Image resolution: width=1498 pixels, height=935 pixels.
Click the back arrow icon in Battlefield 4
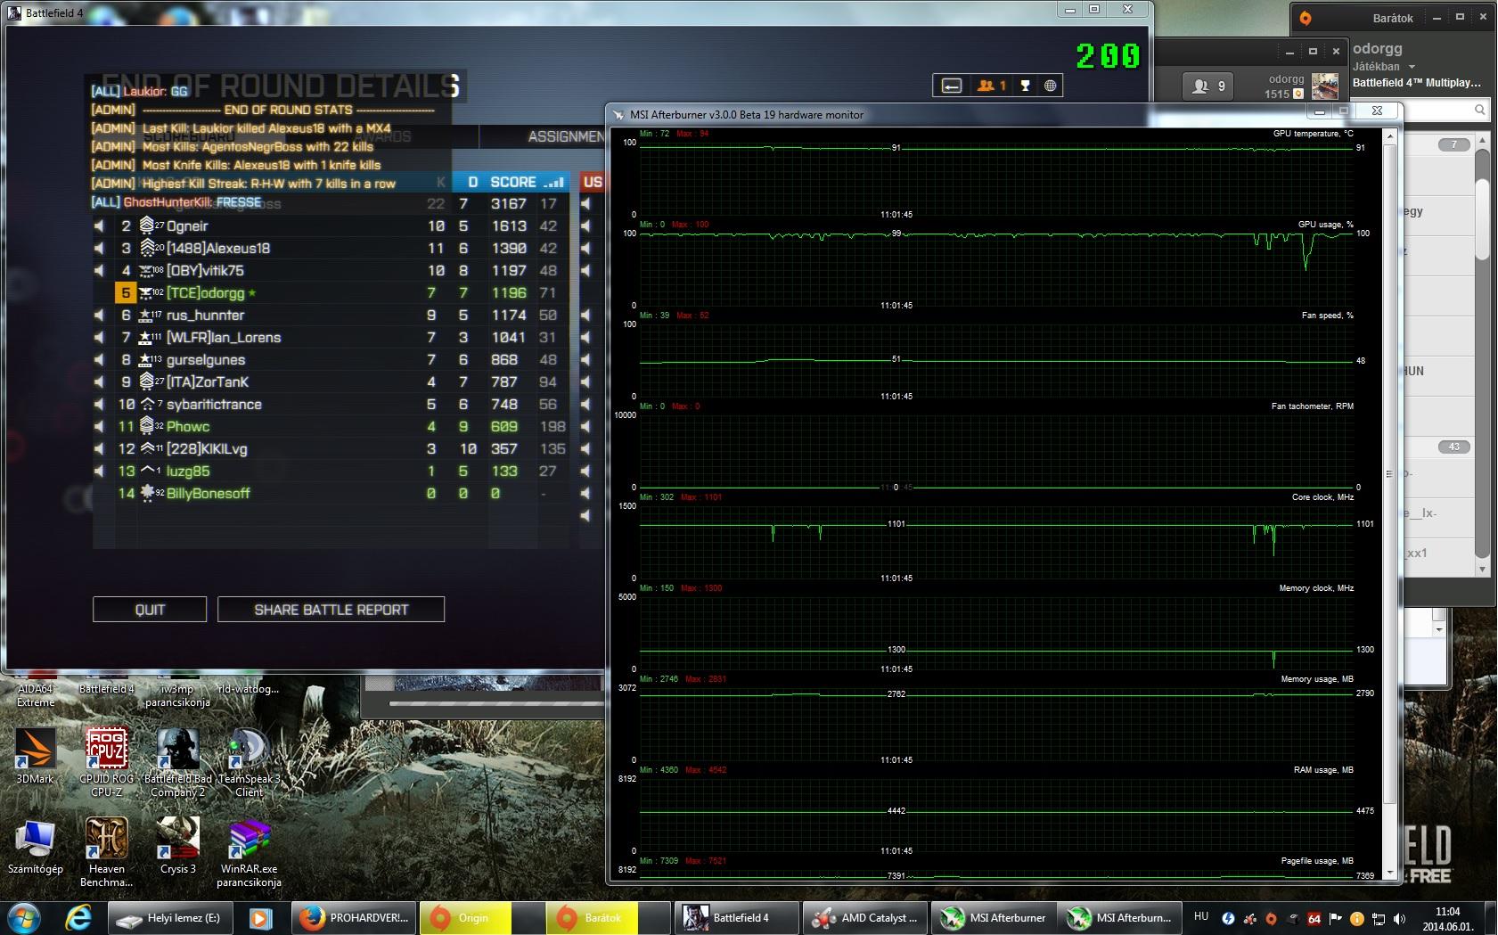click(x=952, y=86)
